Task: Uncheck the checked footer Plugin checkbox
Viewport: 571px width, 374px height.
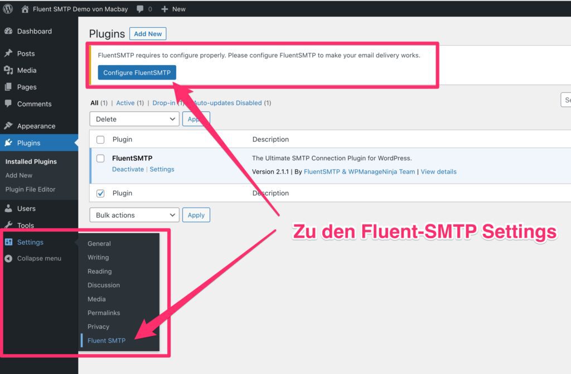Action: [x=100, y=193]
